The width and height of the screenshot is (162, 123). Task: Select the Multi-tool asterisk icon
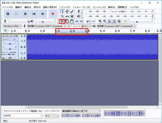[72, 16]
